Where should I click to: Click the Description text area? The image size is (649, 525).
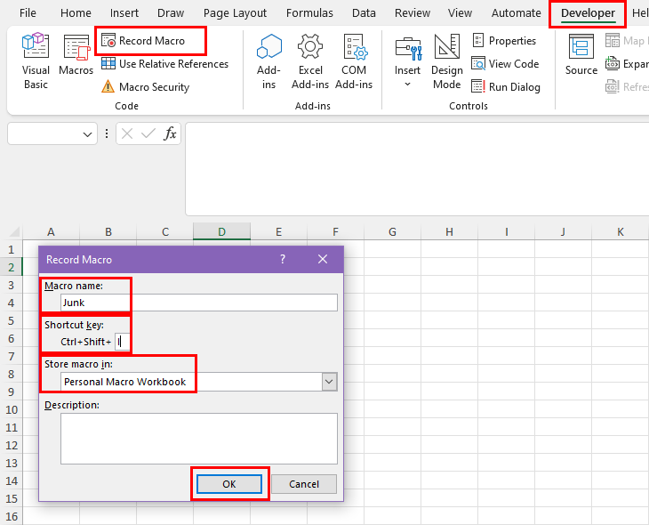(x=198, y=439)
